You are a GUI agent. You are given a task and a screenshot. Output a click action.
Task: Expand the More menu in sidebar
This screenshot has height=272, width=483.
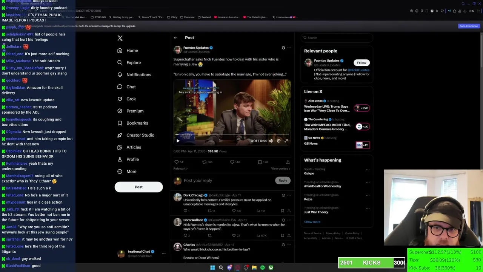point(127,172)
